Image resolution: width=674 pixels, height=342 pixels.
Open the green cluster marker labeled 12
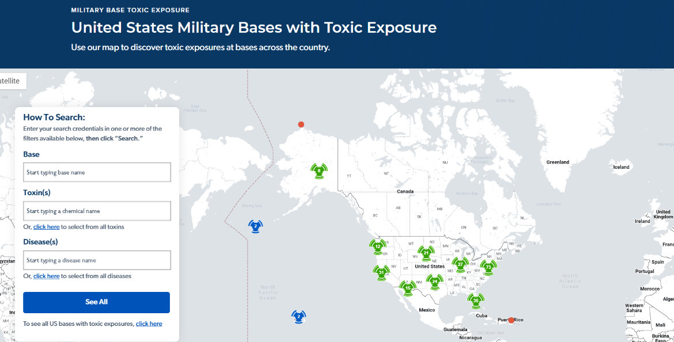[377, 246]
